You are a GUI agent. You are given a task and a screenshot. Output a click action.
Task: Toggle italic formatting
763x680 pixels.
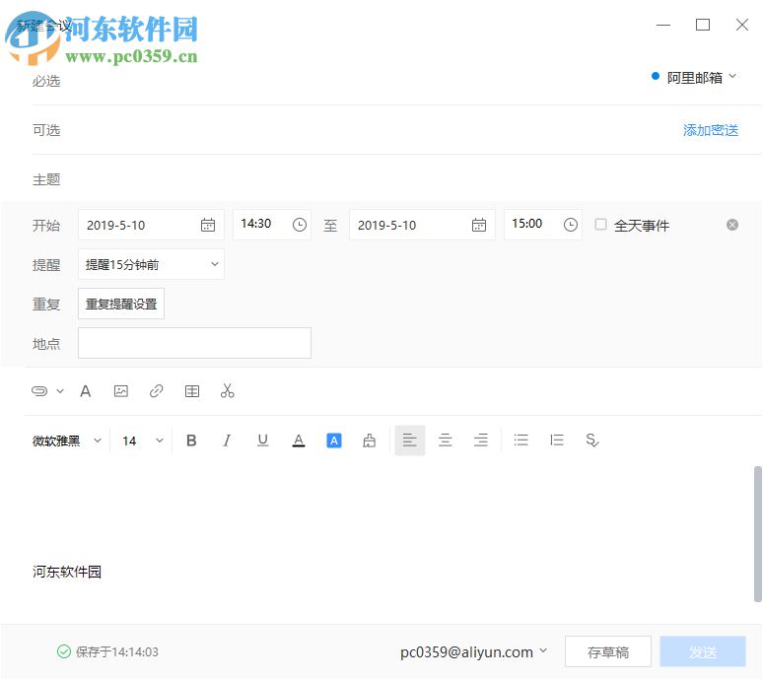point(227,441)
